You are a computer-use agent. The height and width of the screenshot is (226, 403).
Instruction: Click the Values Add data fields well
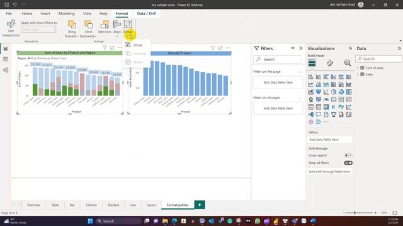pos(329,139)
